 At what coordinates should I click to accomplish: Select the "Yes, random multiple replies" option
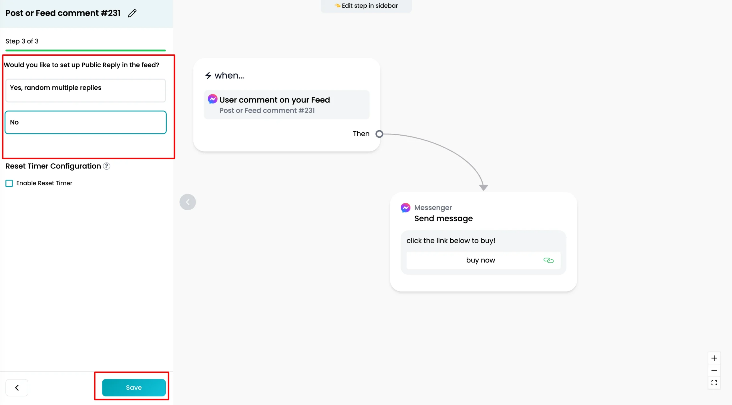click(85, 91)
